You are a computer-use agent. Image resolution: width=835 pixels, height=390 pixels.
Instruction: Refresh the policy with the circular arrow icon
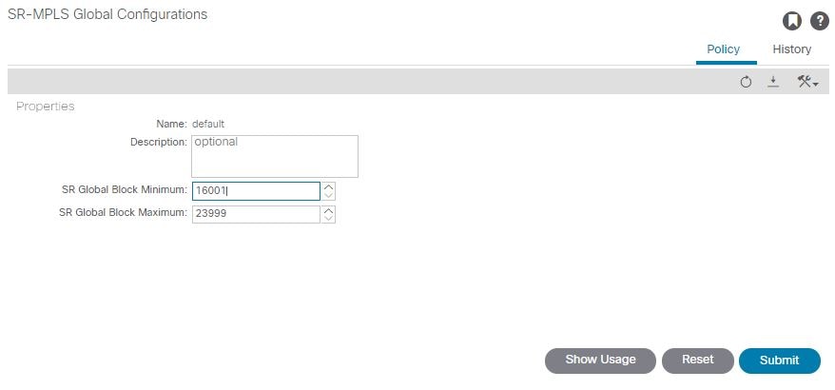[x=746, y=82]
